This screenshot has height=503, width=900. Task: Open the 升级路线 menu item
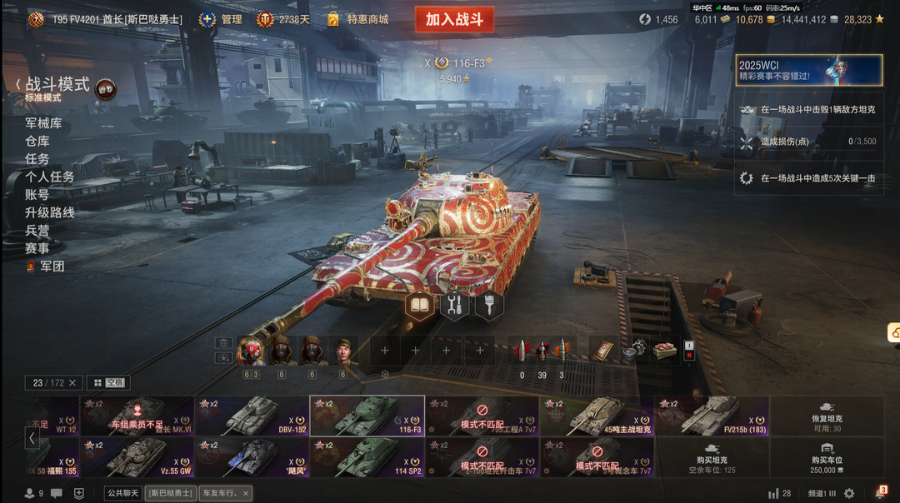[x=49, y=213]
